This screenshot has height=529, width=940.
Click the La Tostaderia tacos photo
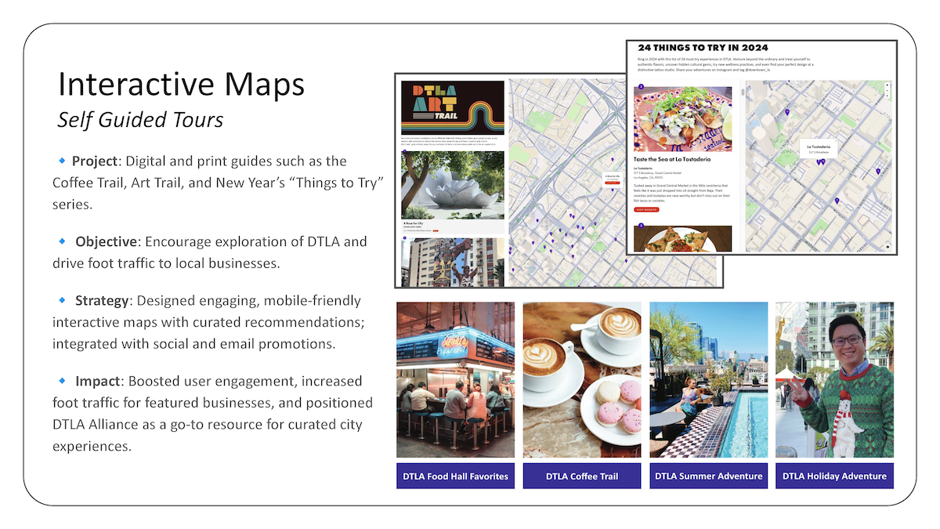tap(682, 118)
